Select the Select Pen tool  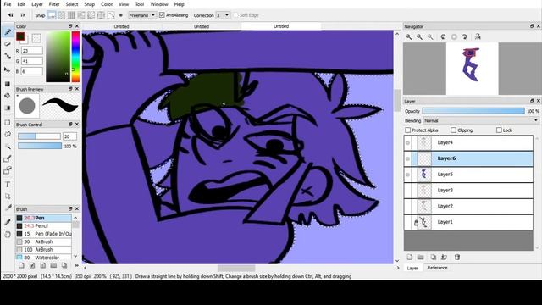pyautogui.click(x=8, y=158)
